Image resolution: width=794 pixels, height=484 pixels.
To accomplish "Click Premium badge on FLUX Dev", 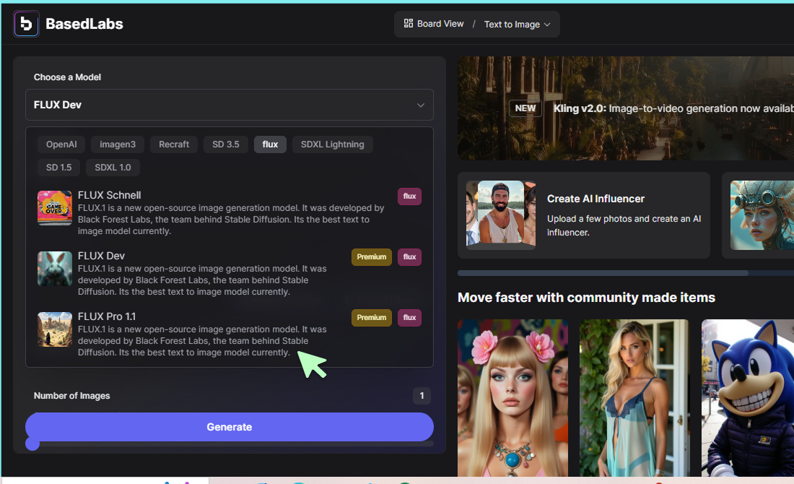I will (x=372, y=257).
